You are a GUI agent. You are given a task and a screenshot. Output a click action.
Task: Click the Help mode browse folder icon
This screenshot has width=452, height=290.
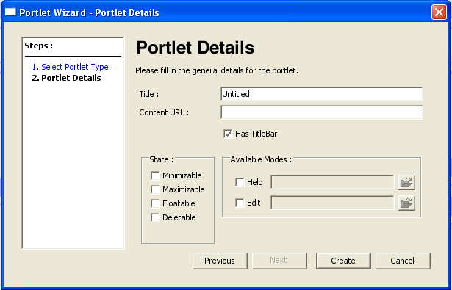406,182
